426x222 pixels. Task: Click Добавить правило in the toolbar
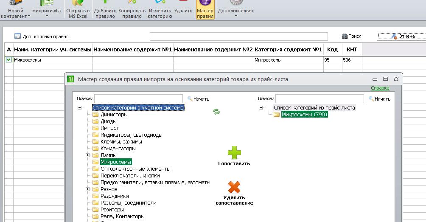click(x=105, y=10)
